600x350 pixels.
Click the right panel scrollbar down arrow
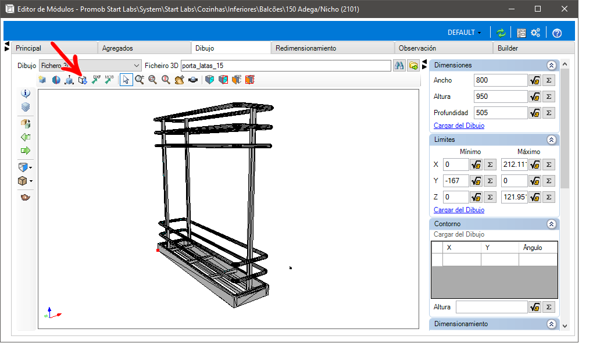(x=565, y=326)
